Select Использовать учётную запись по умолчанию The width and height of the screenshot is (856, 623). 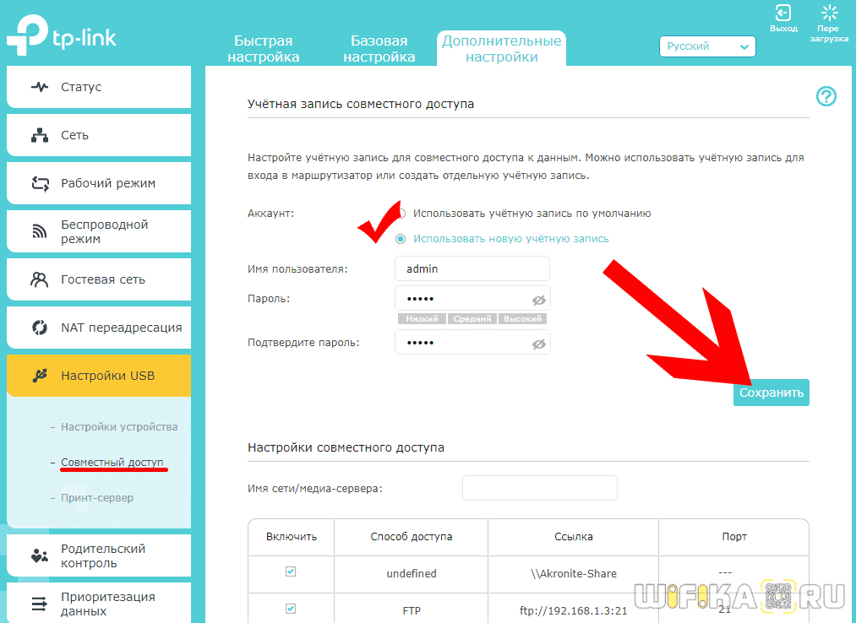click(x=402, y=214)
